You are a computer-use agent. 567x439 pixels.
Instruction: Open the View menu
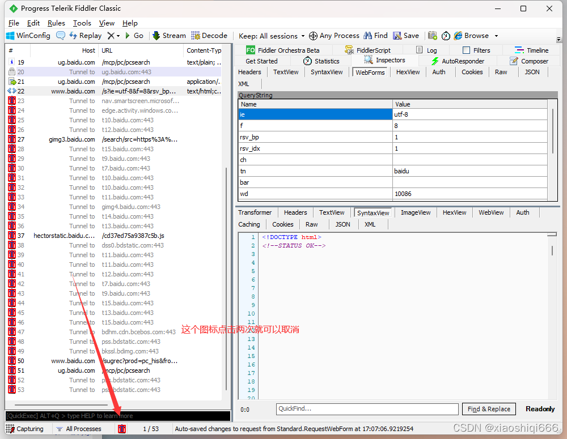(x=107, y=23)
